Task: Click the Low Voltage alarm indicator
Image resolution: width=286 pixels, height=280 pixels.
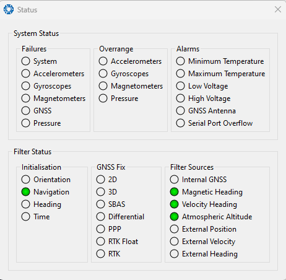Action: (180, 86)
